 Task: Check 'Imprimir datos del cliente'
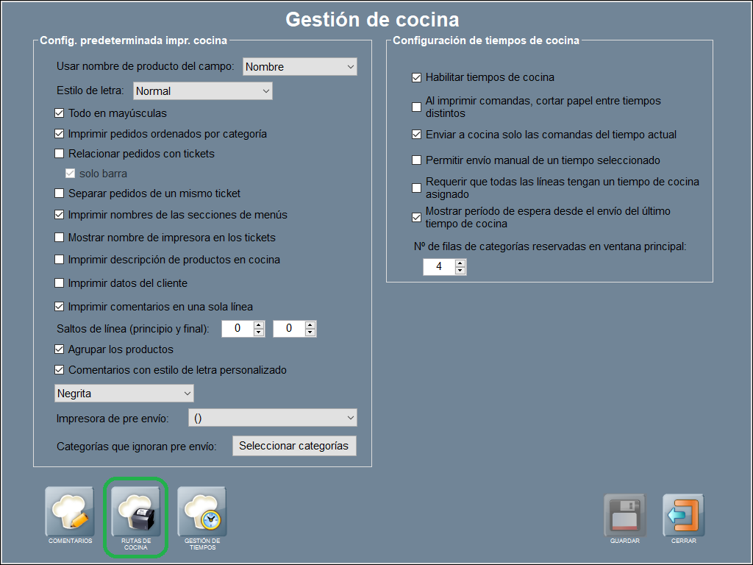[60, 283]
